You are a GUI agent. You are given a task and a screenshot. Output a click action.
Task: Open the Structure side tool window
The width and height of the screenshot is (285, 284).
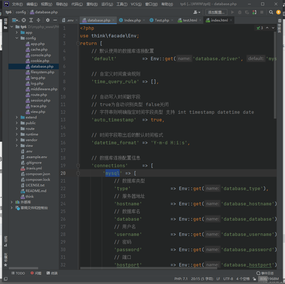tap(6, 241)
